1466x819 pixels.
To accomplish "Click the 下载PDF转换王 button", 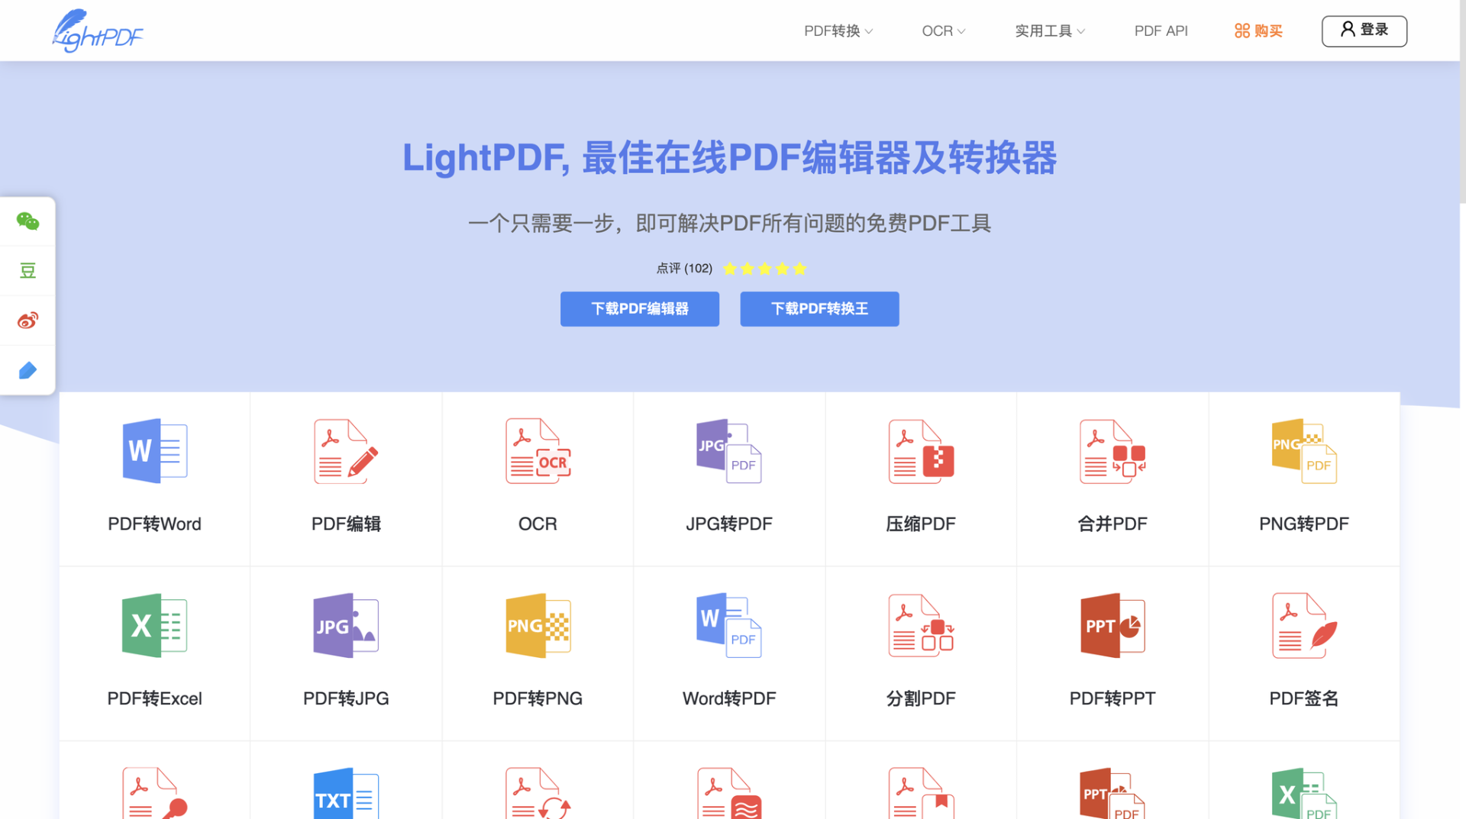I will pyautogui.click(x=819, y=309).
